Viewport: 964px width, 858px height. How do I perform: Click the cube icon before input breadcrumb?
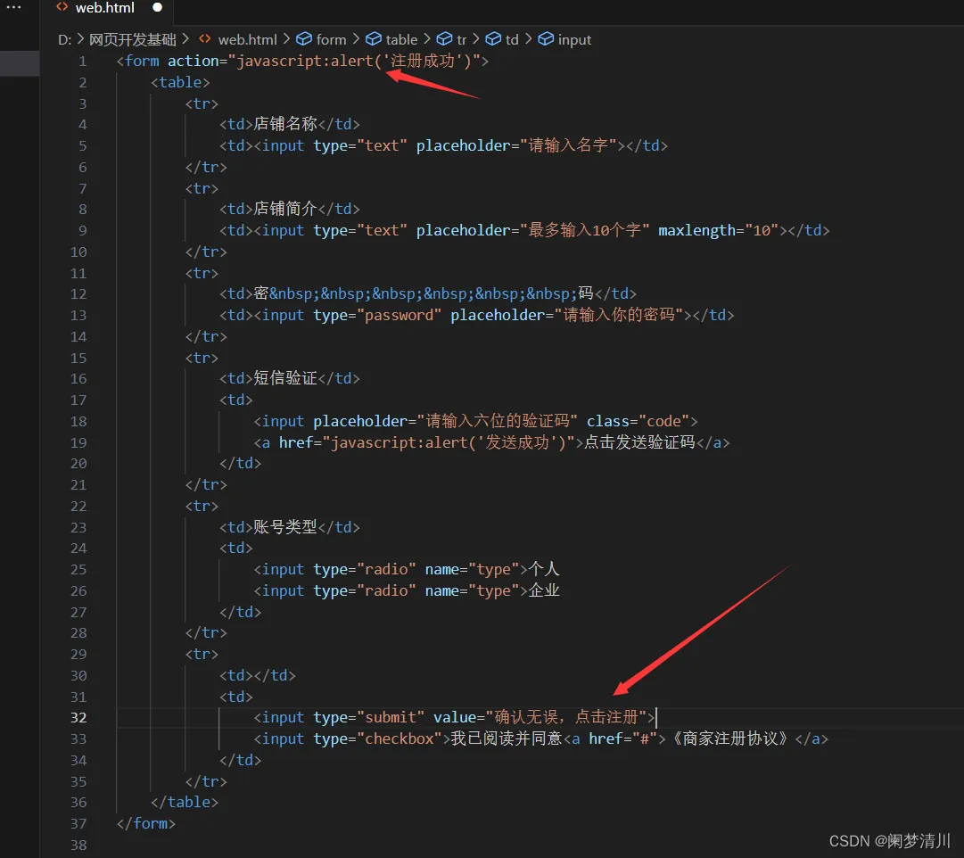click(546, 39)
